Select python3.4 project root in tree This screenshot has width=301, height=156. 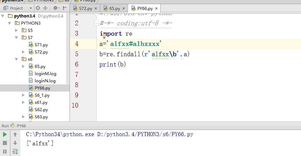tap(24, 16)
